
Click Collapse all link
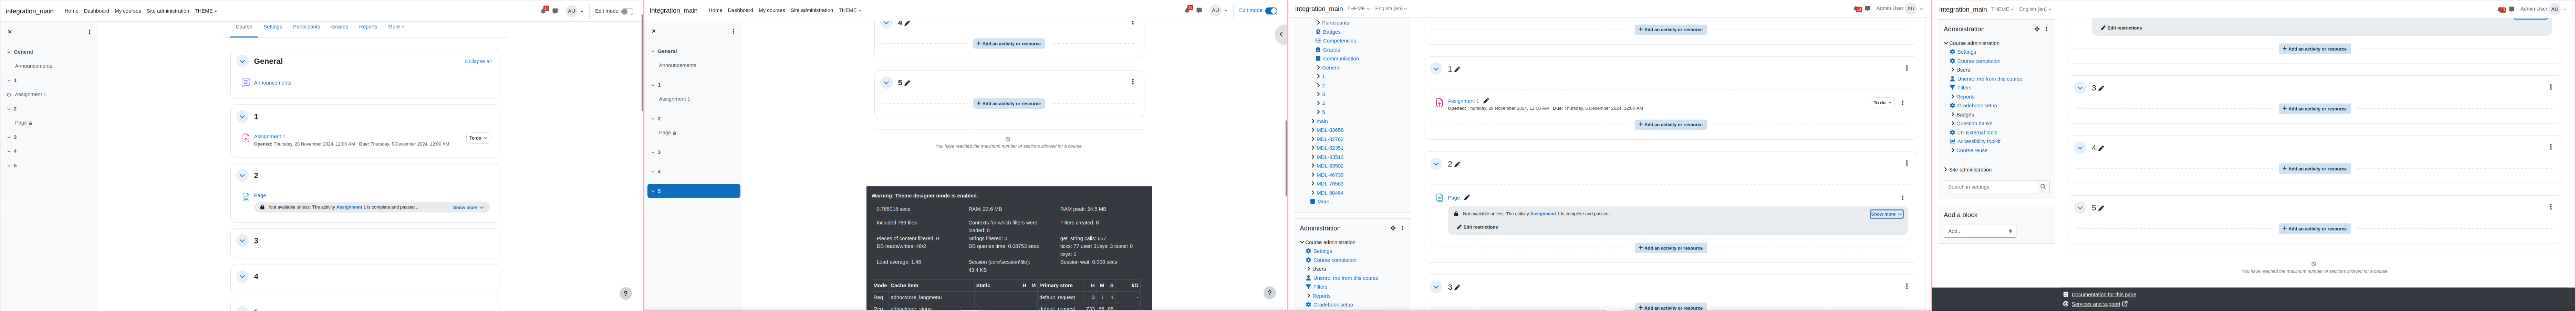(478, 61)
